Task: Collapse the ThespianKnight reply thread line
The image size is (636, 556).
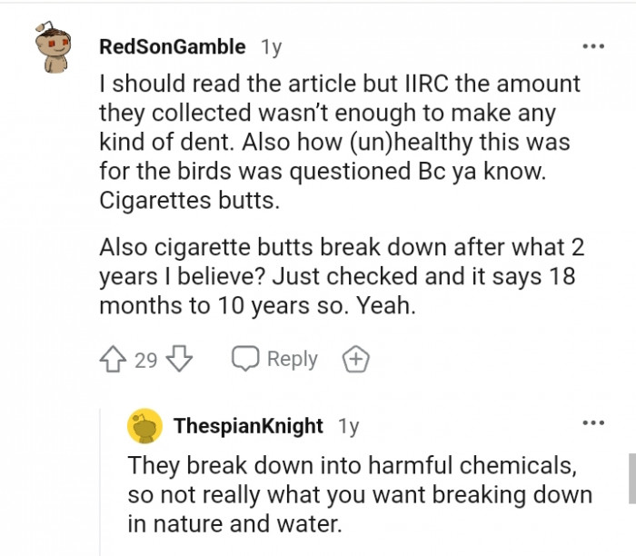Action: coord(102,482)
